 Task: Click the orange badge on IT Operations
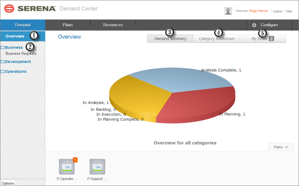[x=75, y=160]
